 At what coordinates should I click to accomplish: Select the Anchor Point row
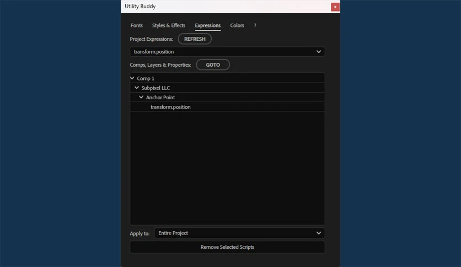[227, 97]
